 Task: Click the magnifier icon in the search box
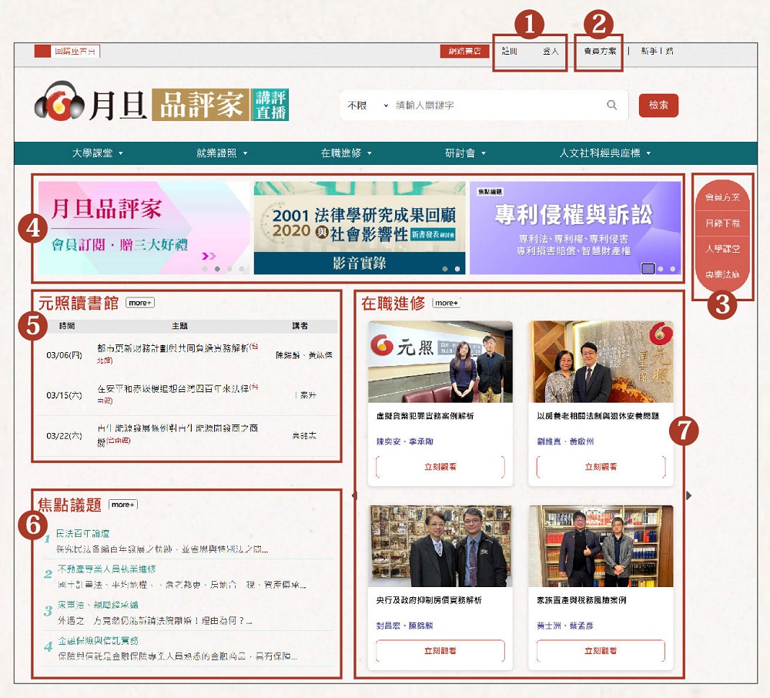click(611, 105)
